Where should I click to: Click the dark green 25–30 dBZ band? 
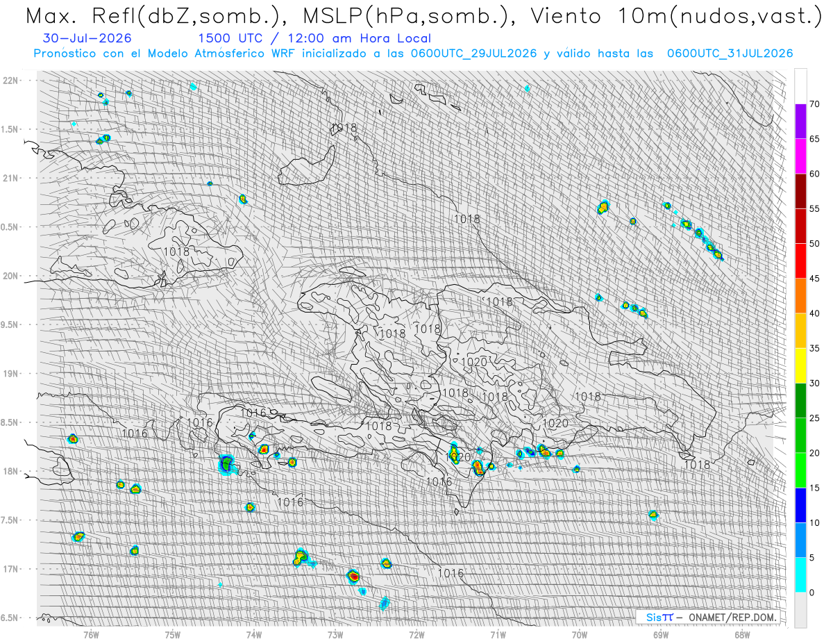pos(800,400)
